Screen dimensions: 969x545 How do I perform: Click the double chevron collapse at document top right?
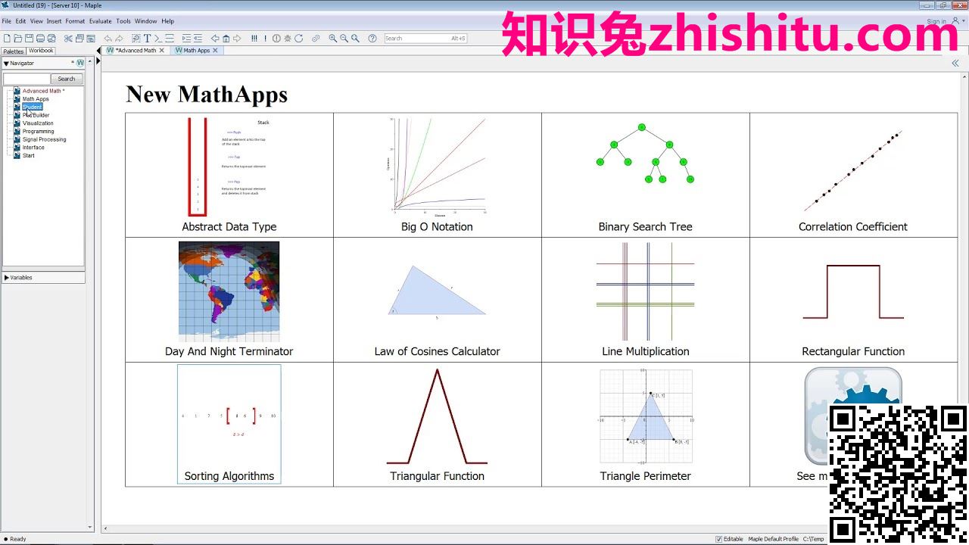[955, 64]
